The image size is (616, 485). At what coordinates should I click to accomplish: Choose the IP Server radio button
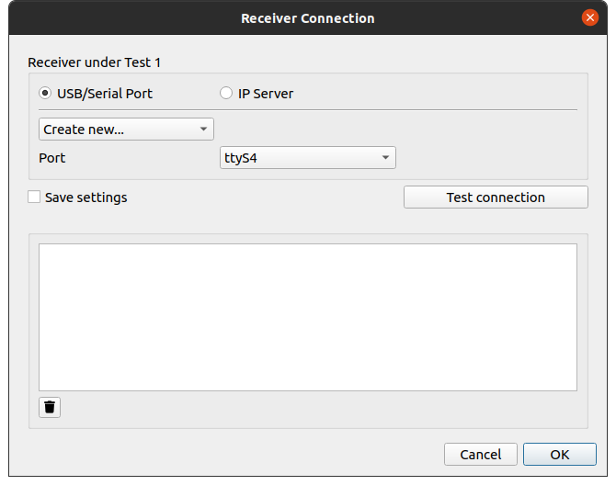(x=226, y=94)
